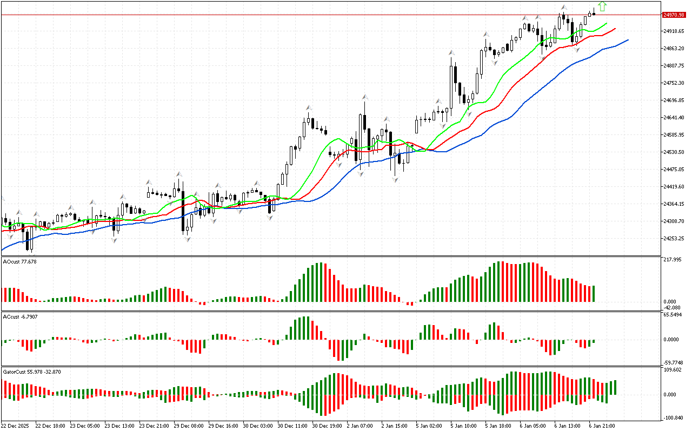Select the final green bar in GatorCust histogram
692x432 pixels.
tap(615, 387)
